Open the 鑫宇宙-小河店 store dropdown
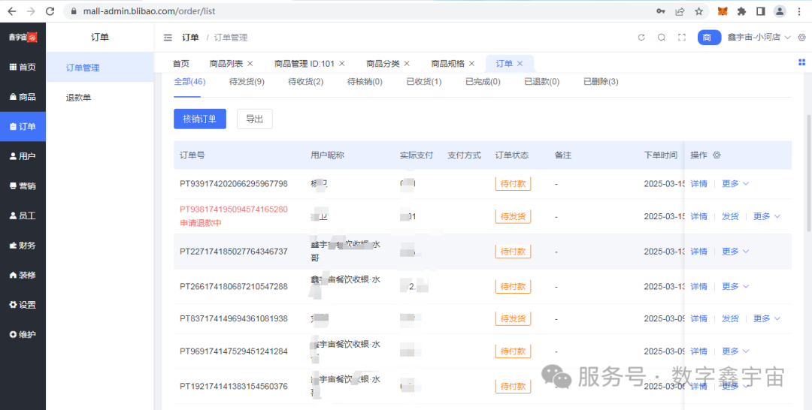The height and width of the screenshot is (410, 812). (x=759, y=38)
